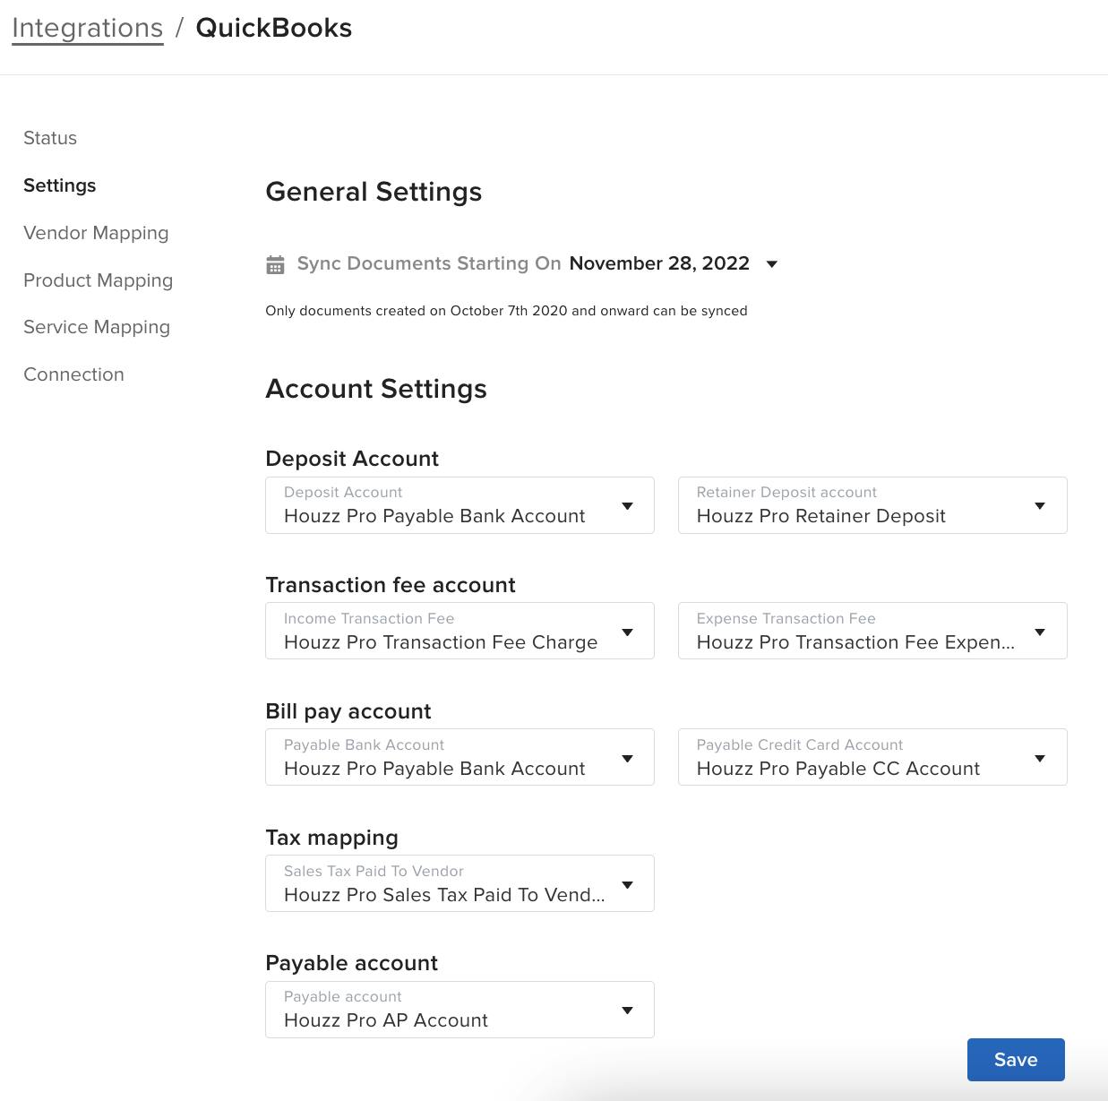This screenshot has height=1101, width=1108.
Task: Select the Vendor Mapping section
Action: (96, 233)
